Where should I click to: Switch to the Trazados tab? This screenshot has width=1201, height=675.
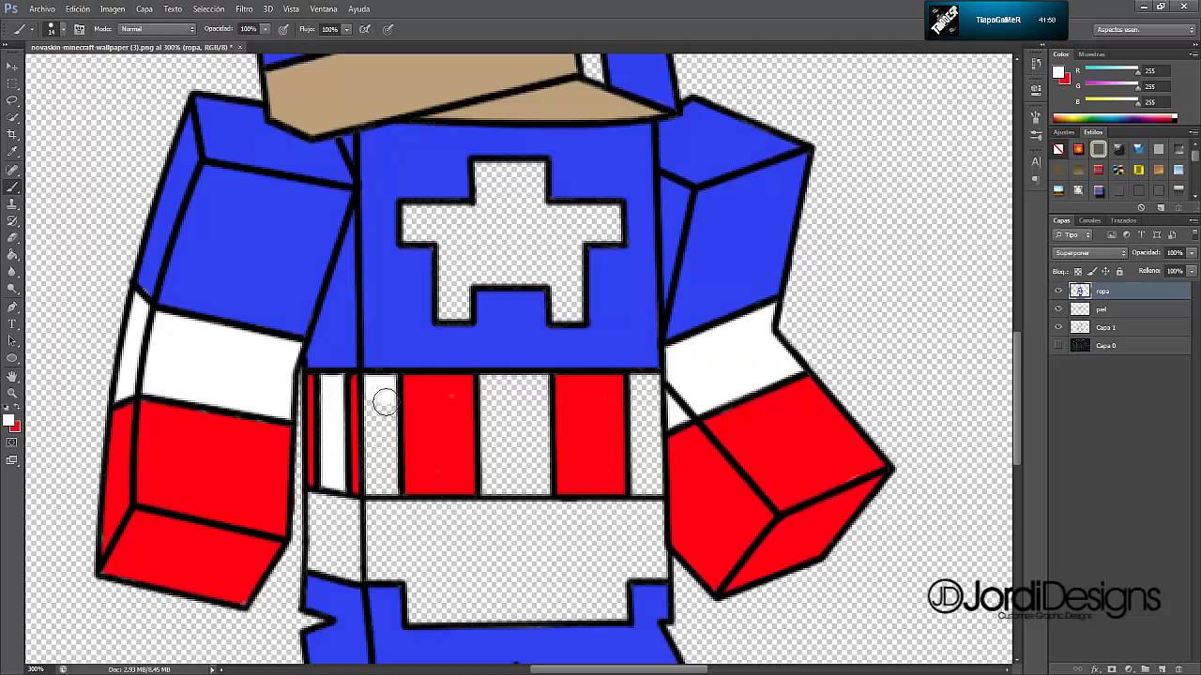coord(1123,220)
